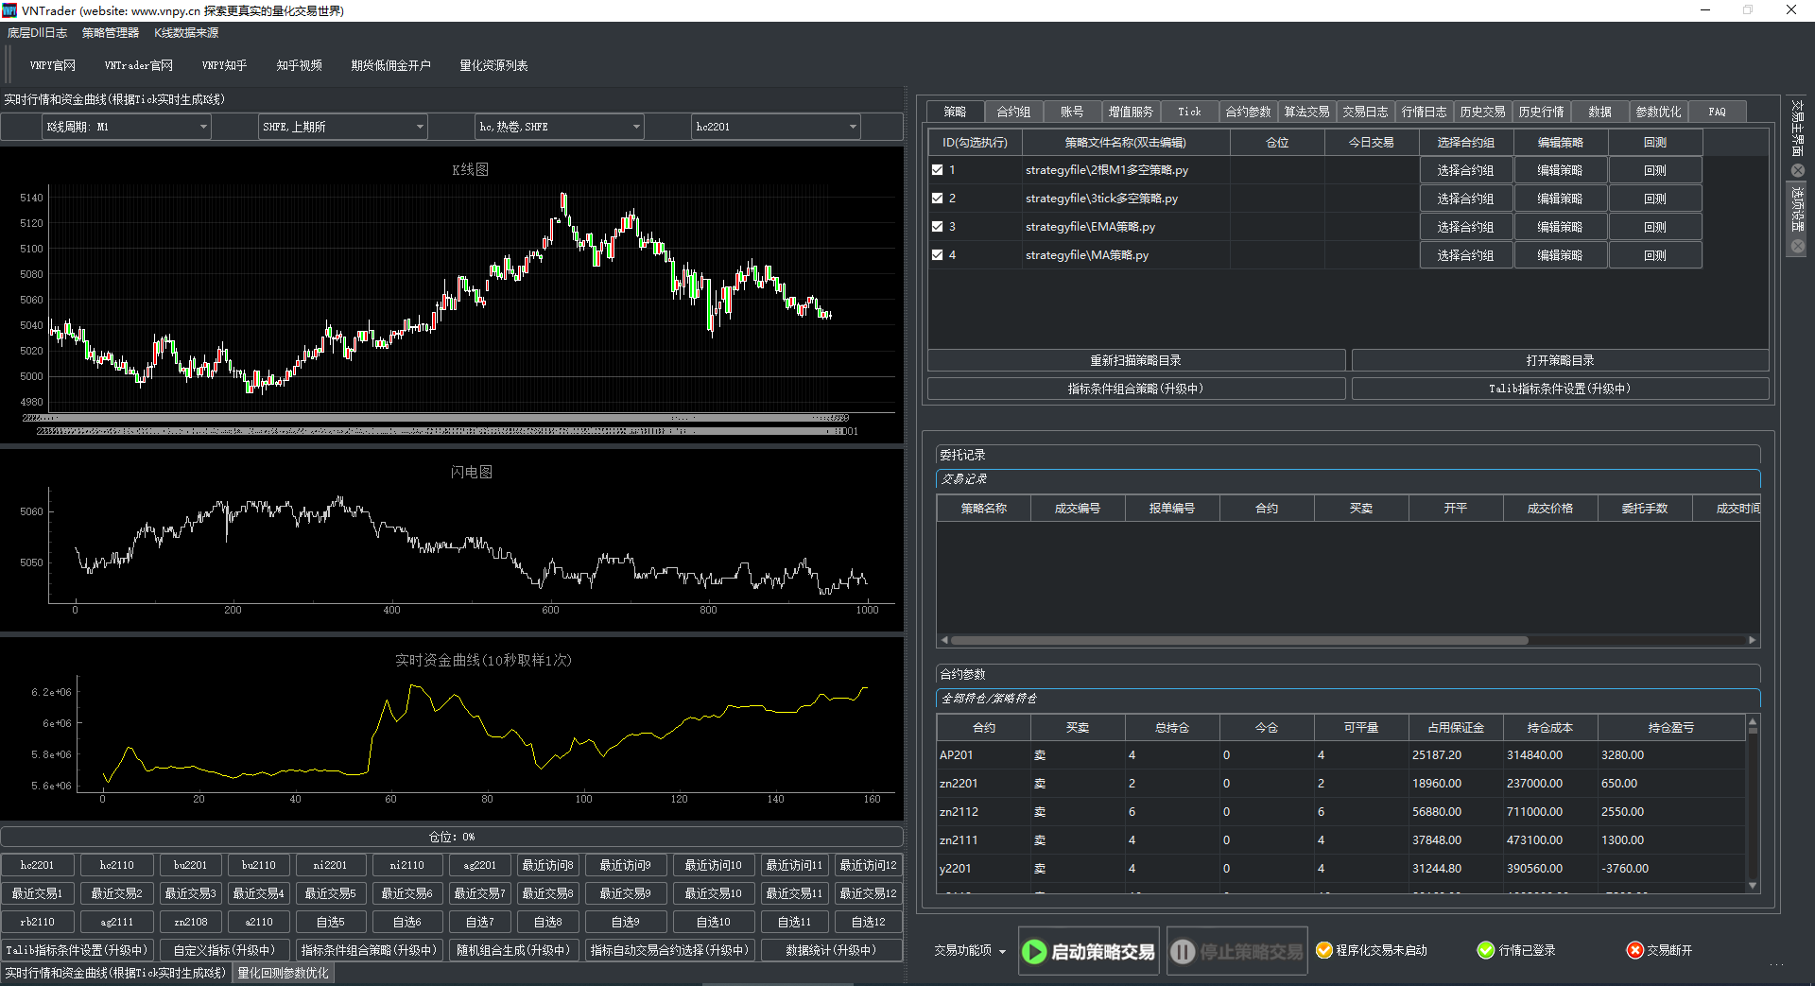The image size is (1815, 986).
Task: Click the 仓位: 0% position bar
Action: [x=454, y=836]
